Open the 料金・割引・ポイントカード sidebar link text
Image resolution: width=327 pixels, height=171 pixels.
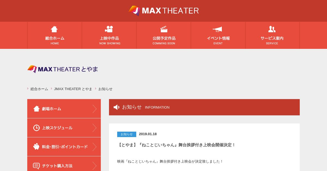pyautogui.click(x=65, y=147)
